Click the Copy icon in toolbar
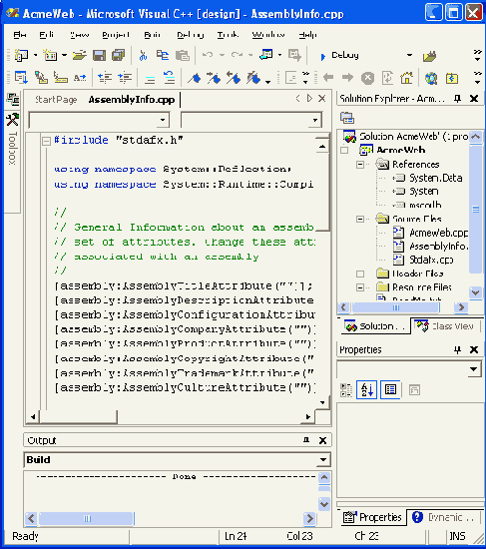Screen dimensions: 486x549 (x=163, y=55)
